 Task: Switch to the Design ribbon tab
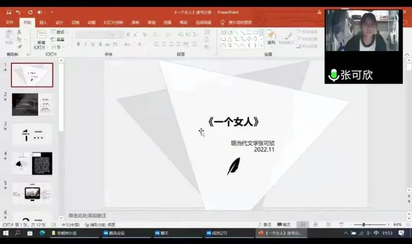[59, 22]
